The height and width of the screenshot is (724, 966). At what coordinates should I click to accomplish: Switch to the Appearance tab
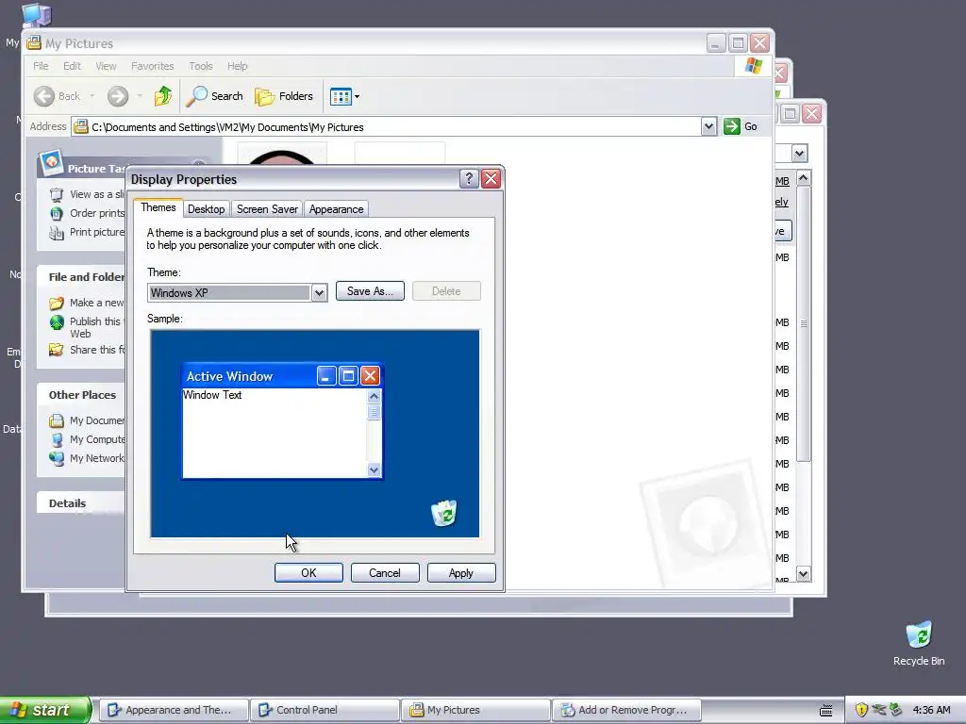(x=336, y=209)
